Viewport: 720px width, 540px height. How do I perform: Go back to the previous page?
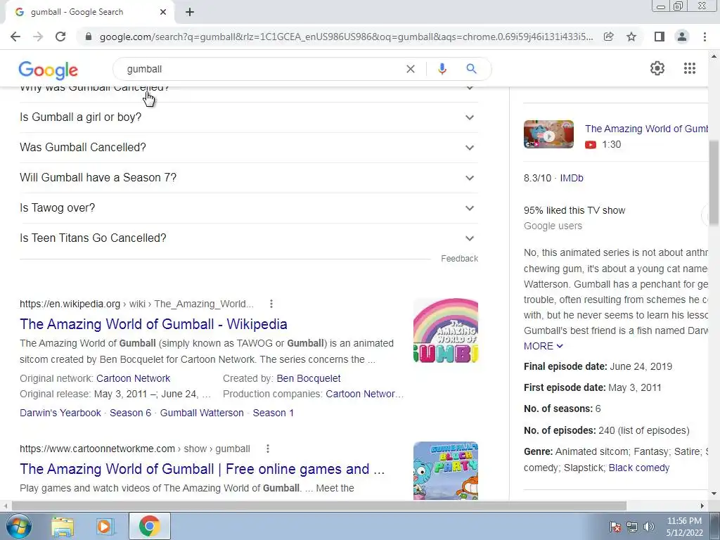click(15, 37)
